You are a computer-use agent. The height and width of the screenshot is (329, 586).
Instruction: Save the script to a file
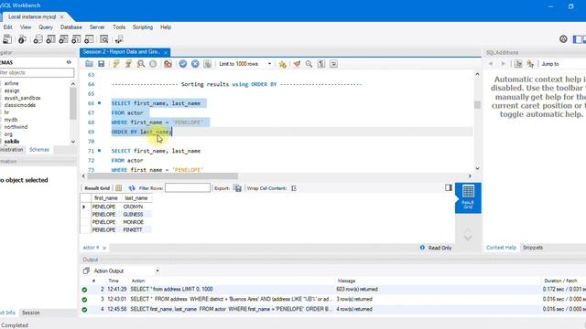102,64
